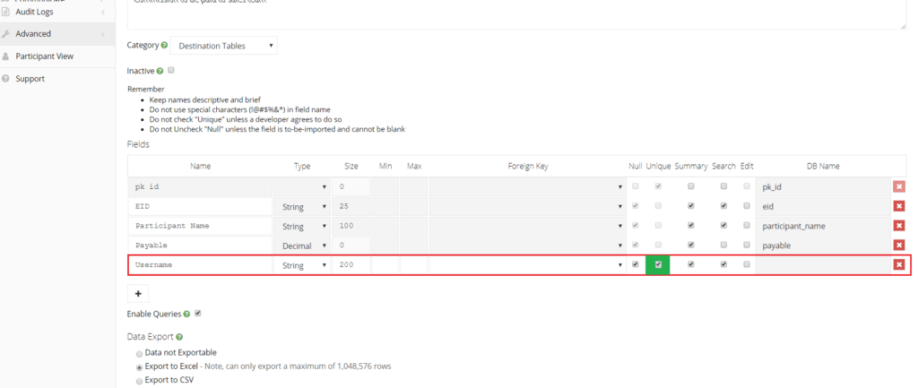Click the Audit Logs document icon
The width and height of the screenshot is (918, 388).
pos(6,12)
